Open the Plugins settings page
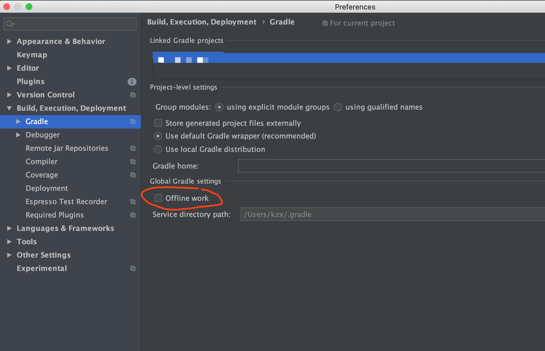The image size is (545, 351). [31, 81]
